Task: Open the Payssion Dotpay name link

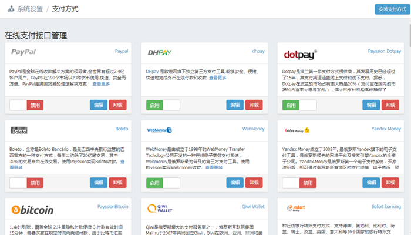Action: pyautogui.click(x=384, y=51)
